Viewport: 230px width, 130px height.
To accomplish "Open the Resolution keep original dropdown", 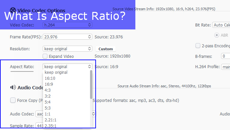I will coord(68,49).
